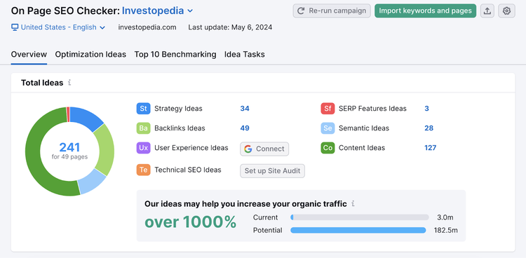
Task: Click the Backlinks Ideas 'Ba' icon
Action: [x=143, y=128]
